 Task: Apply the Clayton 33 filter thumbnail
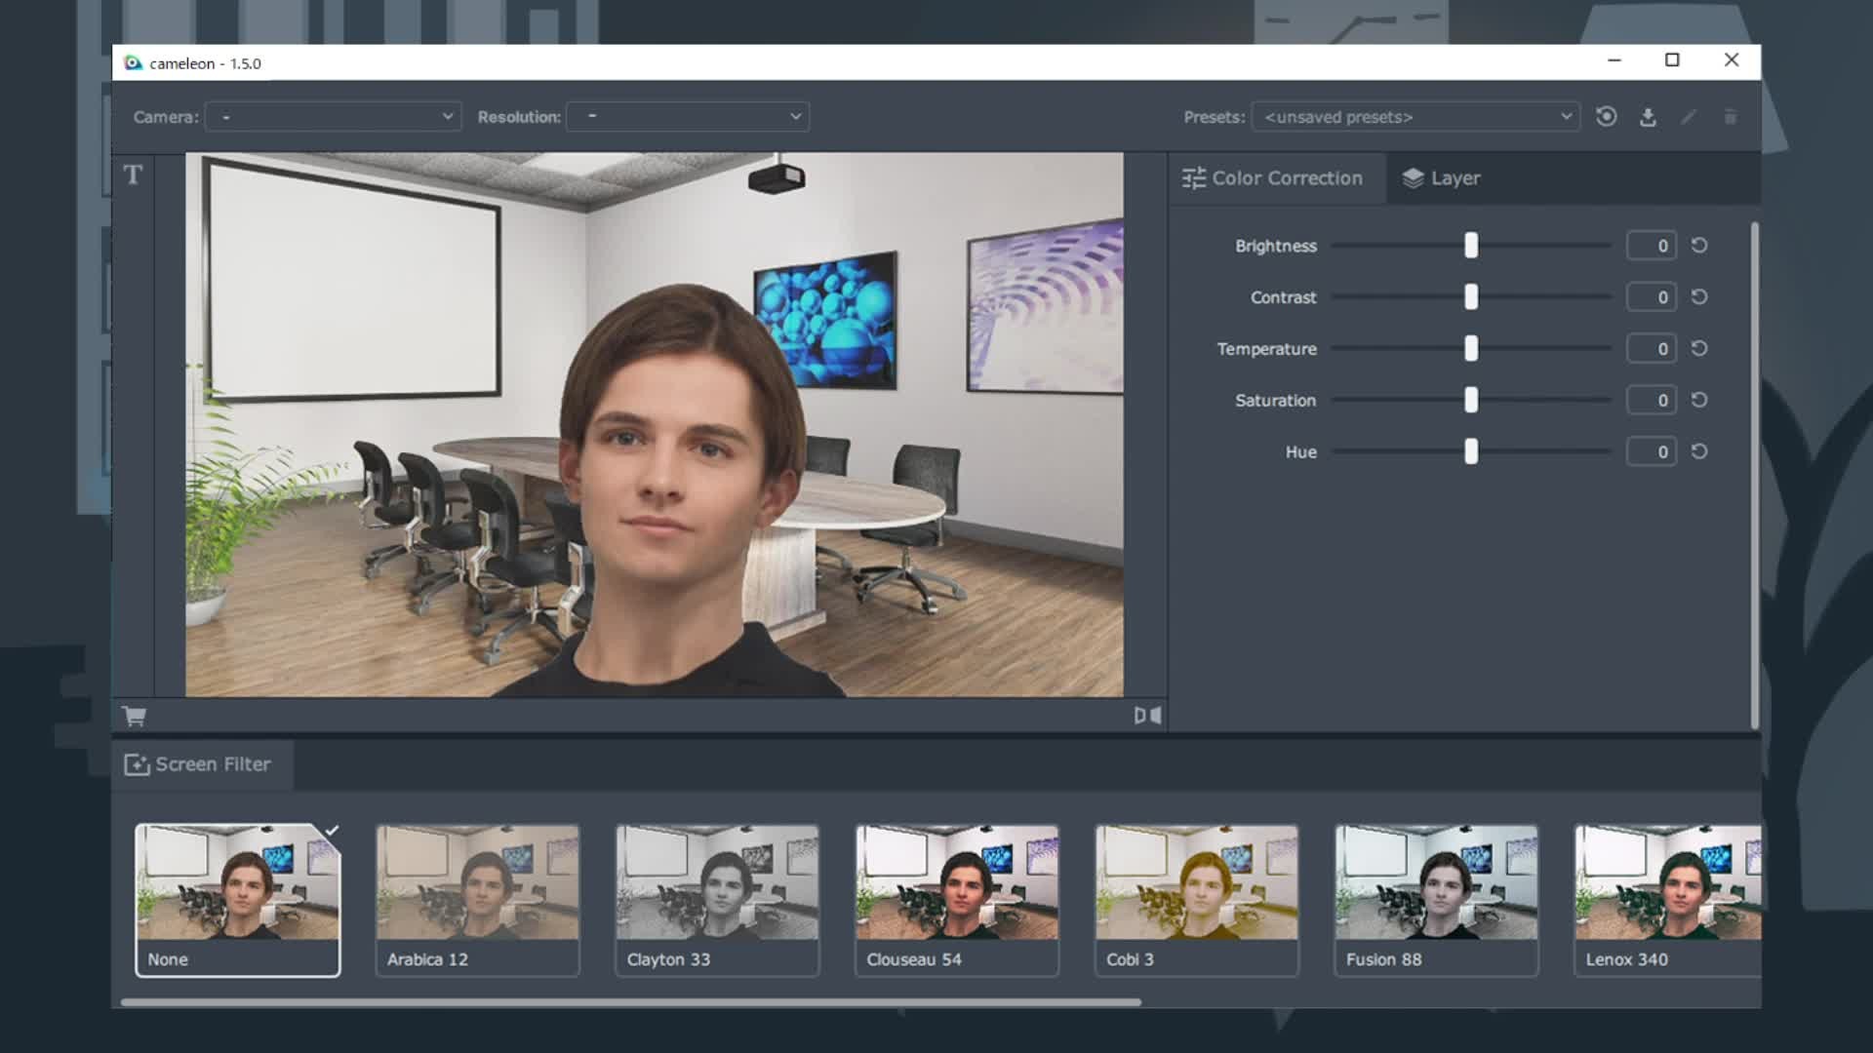717,899
